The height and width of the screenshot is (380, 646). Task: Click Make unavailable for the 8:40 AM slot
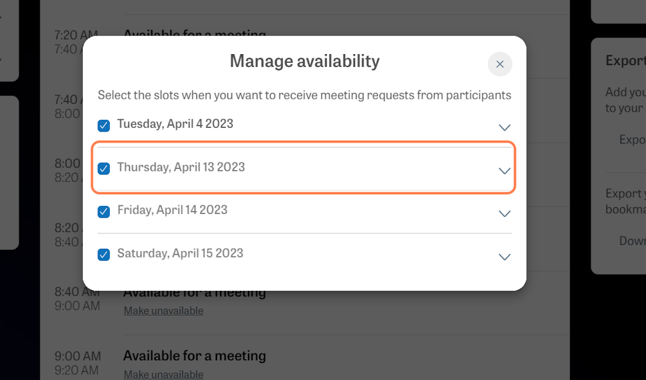tap(163, 310)
